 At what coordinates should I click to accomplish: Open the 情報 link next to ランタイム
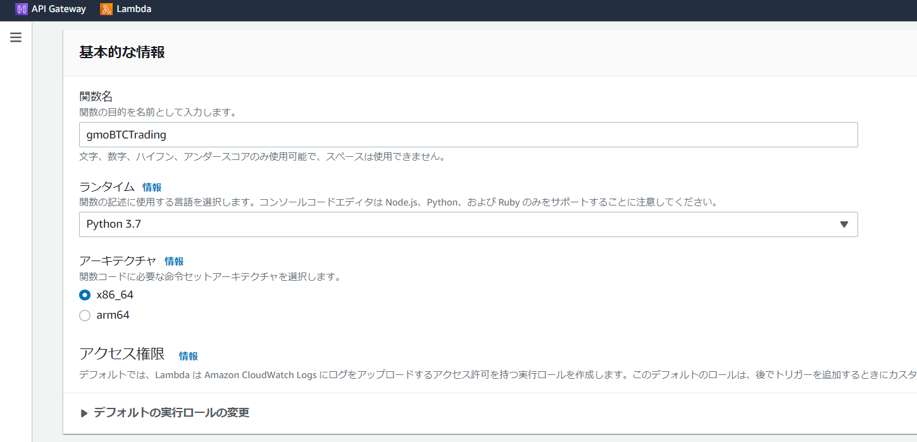(152, 187)
